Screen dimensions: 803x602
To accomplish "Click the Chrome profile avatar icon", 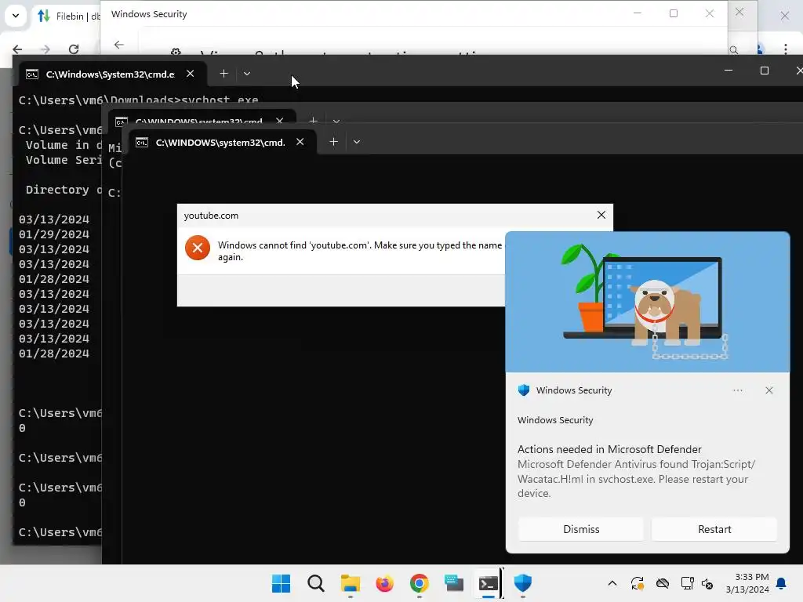I will coord(760,49).
